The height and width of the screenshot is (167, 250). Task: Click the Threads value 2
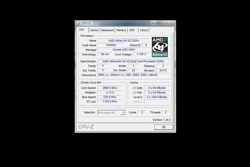tap(166, 112)
